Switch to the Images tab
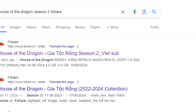 tap(15, 27)
